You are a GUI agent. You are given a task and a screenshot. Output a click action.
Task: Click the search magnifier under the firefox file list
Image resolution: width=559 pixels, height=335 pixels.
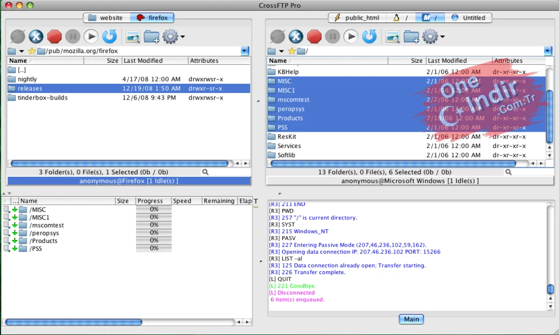(205, 172)
